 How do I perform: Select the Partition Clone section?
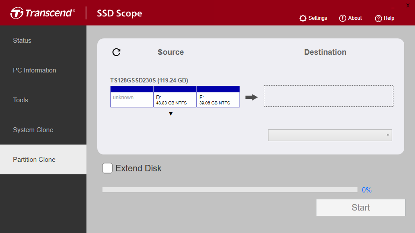(x=43, y=159)
